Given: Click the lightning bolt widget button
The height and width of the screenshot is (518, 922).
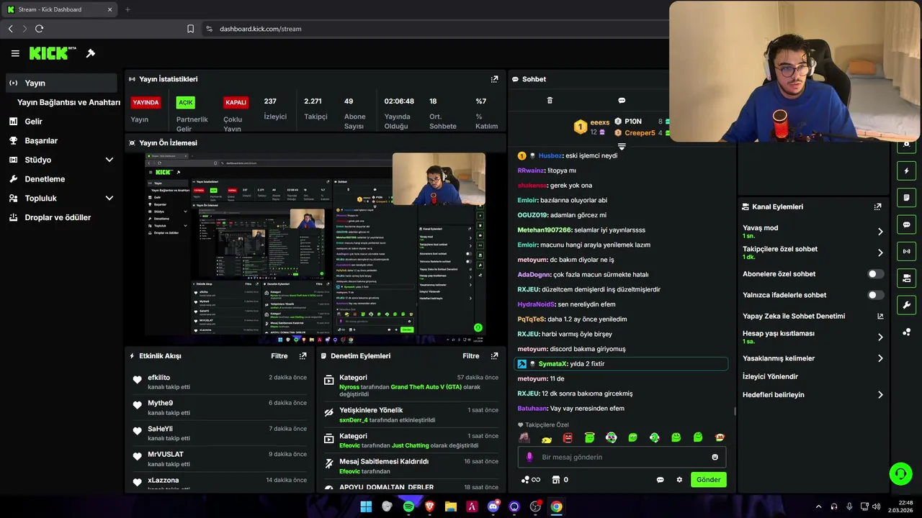Looking at the screenshot, I should [906, 171].
